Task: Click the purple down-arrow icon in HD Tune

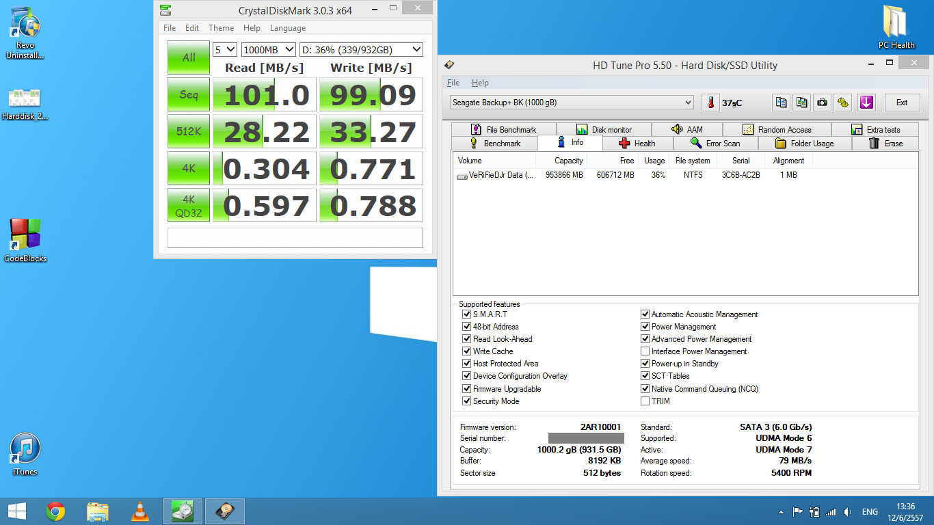Action: tap(866, 103)
